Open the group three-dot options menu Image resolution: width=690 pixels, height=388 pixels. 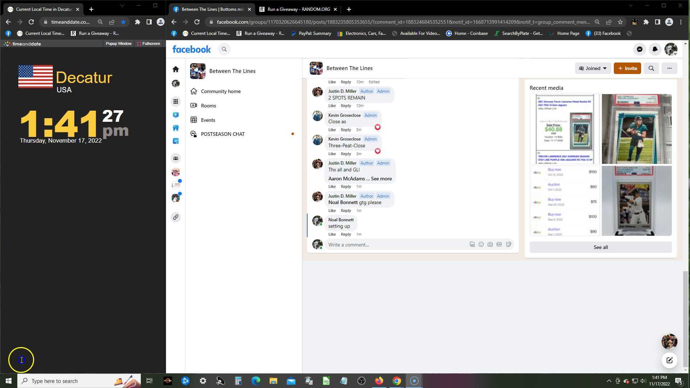click(669, 68)
